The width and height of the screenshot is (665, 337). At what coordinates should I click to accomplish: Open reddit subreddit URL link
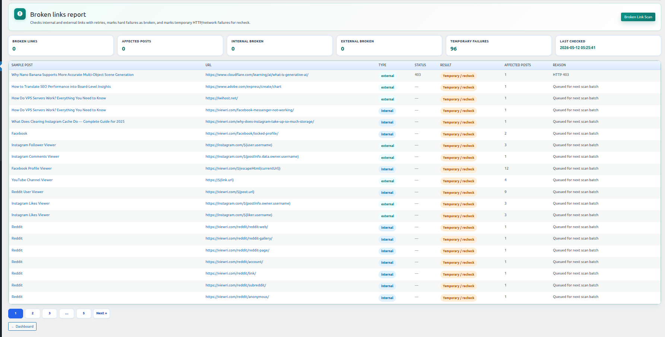click(235, 285)
